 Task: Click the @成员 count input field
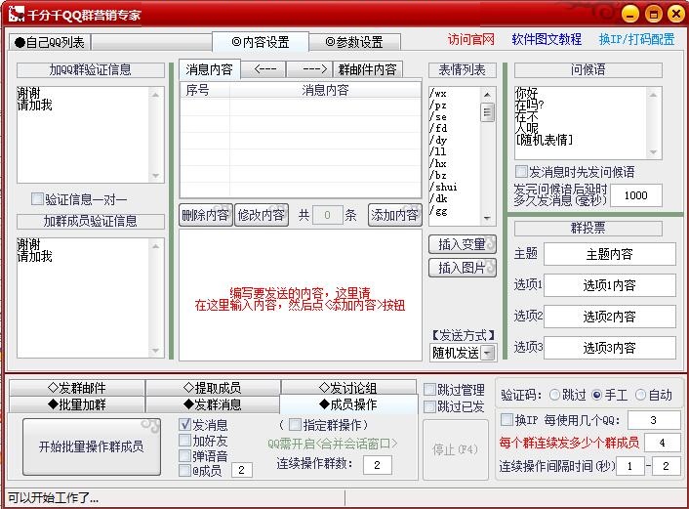[241, 470]
